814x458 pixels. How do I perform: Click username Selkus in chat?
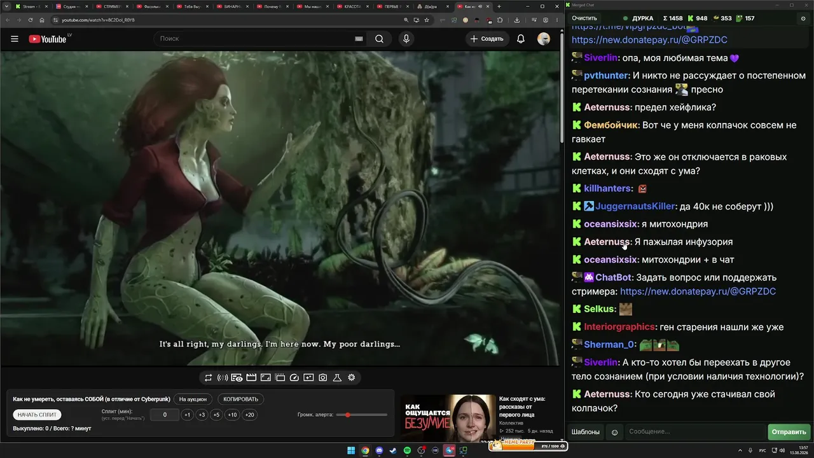tap(600, 309)
